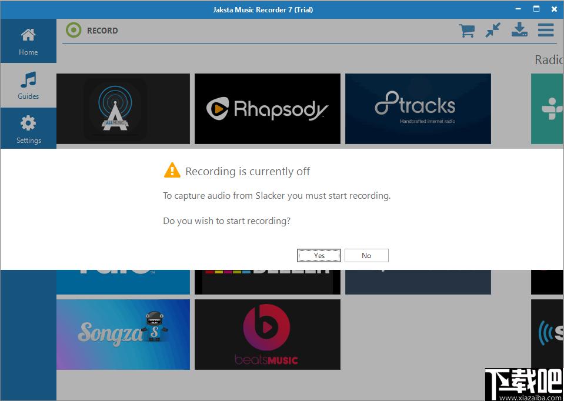Select the teal TuneIn radio tile
The image size is (564, 401).
coord(547,109)
